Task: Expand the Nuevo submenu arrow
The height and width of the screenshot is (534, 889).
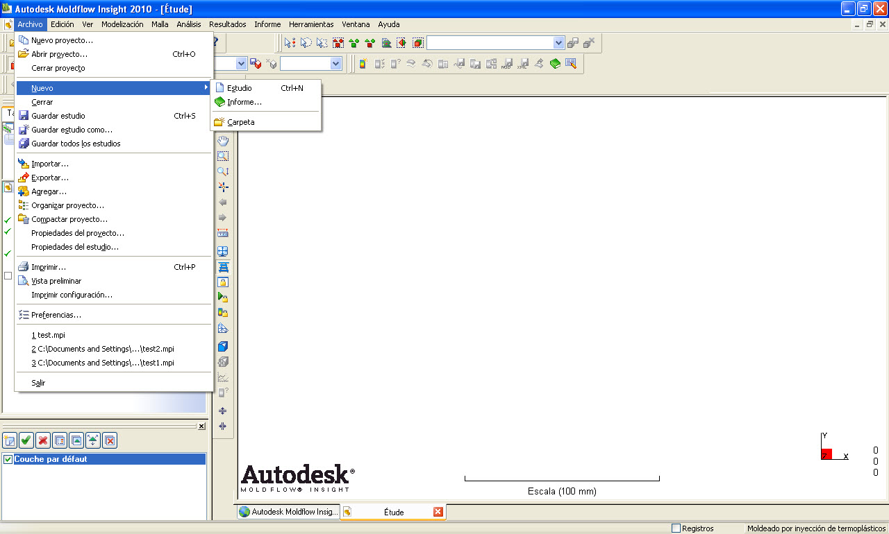Action: point(206,88)
